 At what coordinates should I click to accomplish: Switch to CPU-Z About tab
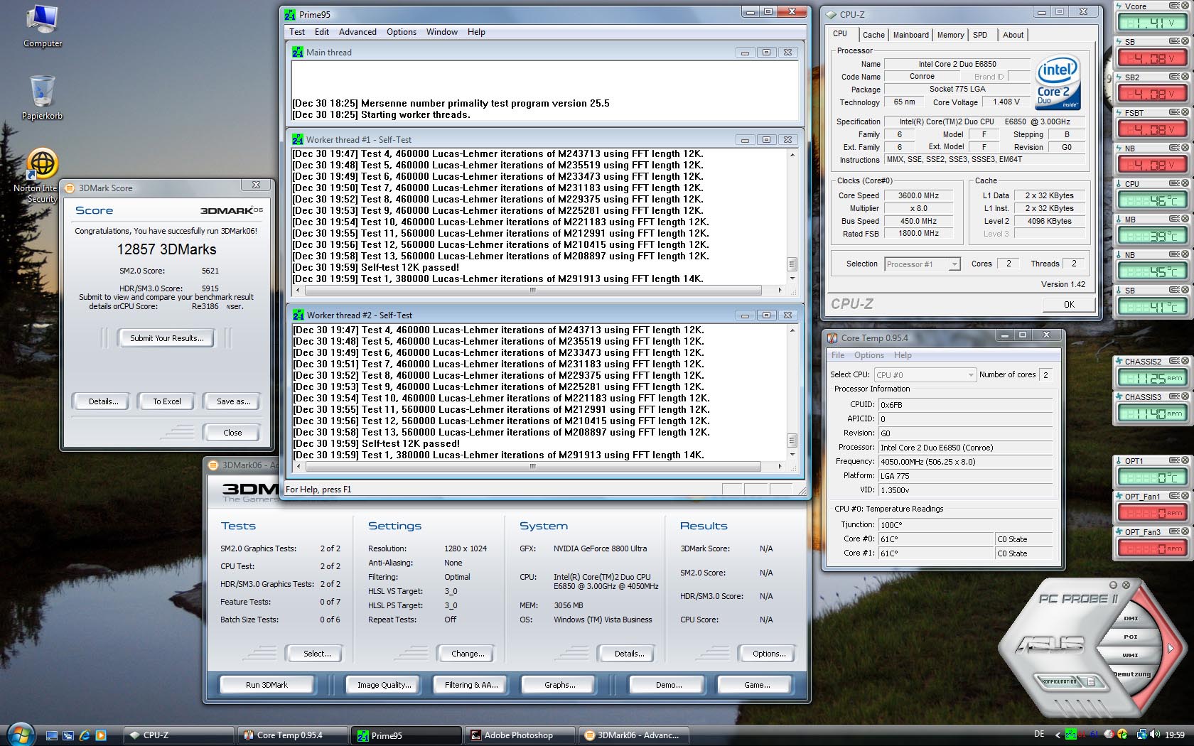1013,35
